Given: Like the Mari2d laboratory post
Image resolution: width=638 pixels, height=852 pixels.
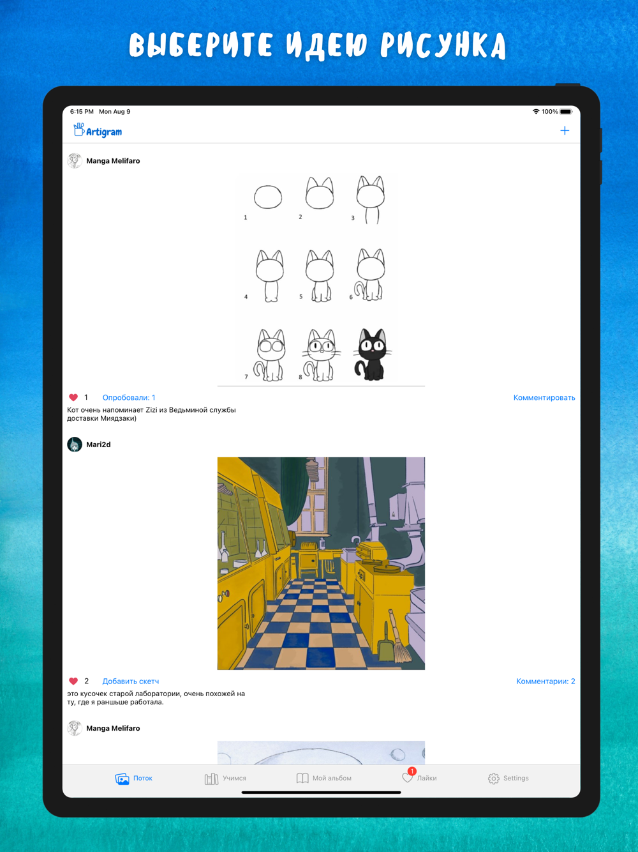Looking at the screenshot, I should coord(73,681).
